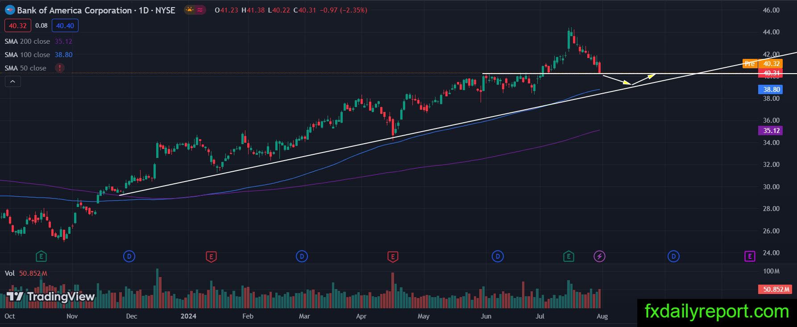The width and height of the screenshot is (797, 327).
Task: Click the blue 40.40 buy price button
Action: [65, 25]
